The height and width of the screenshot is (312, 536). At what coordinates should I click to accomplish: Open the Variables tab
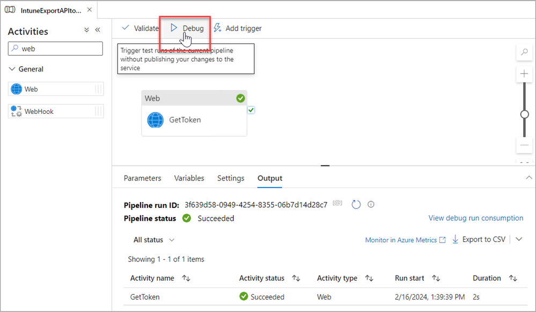click(189, 178)
